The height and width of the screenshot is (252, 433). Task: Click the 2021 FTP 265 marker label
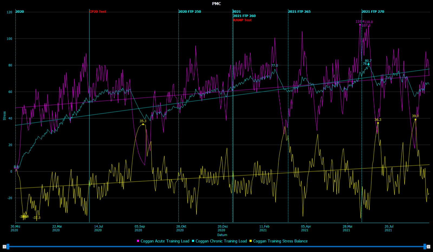[x=299, y=12]
